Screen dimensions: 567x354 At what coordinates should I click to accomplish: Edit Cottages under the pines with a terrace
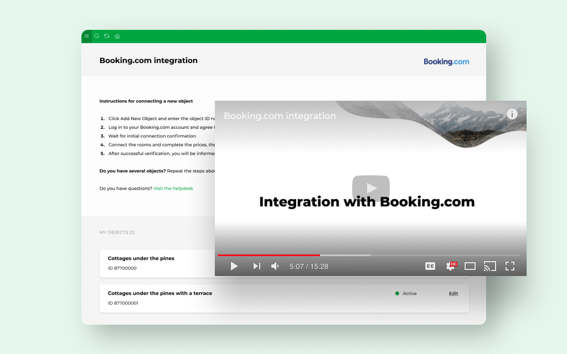coord(453,294)
